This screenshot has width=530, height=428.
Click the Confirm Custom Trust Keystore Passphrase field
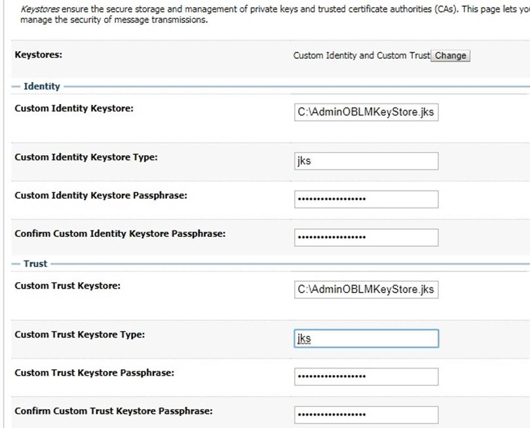tap(366, 414)
